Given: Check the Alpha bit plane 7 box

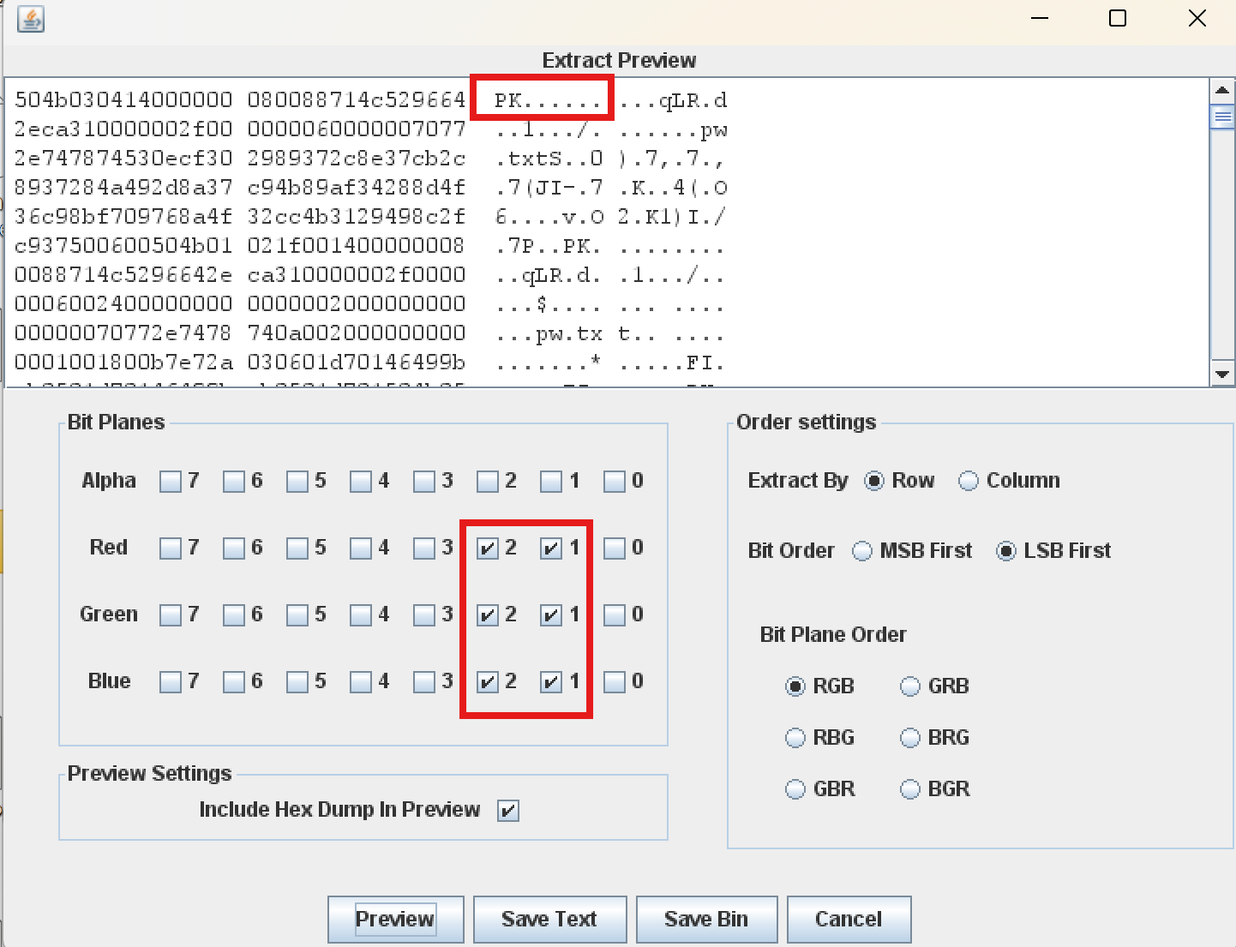Looking at the screenshot, I should click(x=171, y=482).
